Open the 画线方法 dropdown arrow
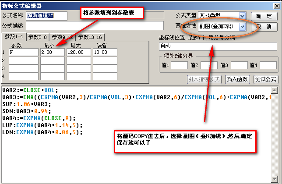The height and width of the screenshot is (184, 282). click(242, 27)
